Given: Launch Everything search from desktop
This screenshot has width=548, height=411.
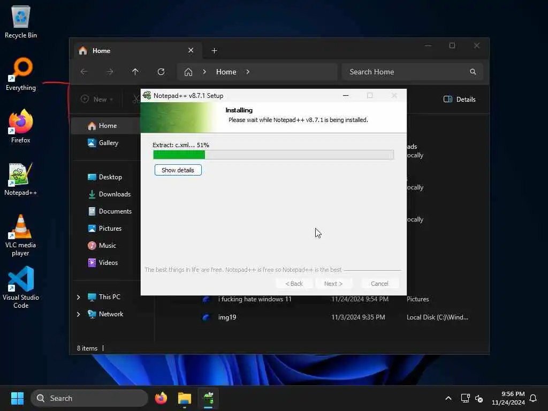Looking at the screenshot, I should point(21,74).
